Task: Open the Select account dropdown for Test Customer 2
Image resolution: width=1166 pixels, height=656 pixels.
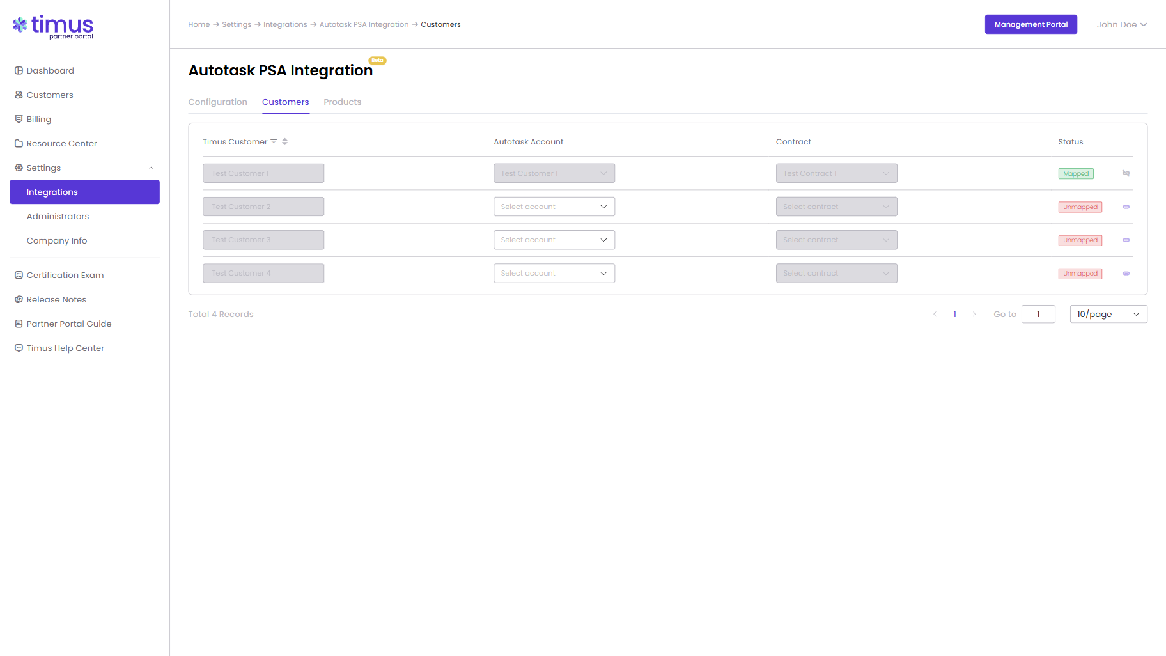Action: (x=554, y=207)
